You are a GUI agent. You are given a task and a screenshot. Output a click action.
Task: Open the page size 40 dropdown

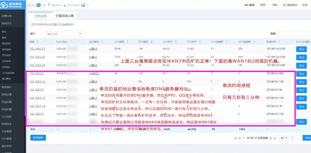pyautogui.click(x=284, y=138)
